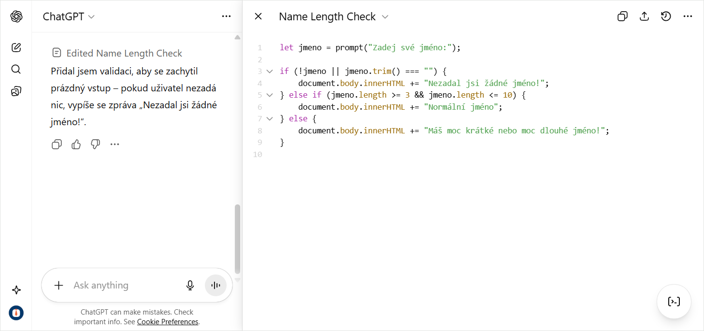The image size is (704, 331).
Task: Start dictation with the microphone icon
Action: coord(190,285)
